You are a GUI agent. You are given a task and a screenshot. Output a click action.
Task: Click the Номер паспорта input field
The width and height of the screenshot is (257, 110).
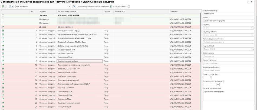(228, 63)
